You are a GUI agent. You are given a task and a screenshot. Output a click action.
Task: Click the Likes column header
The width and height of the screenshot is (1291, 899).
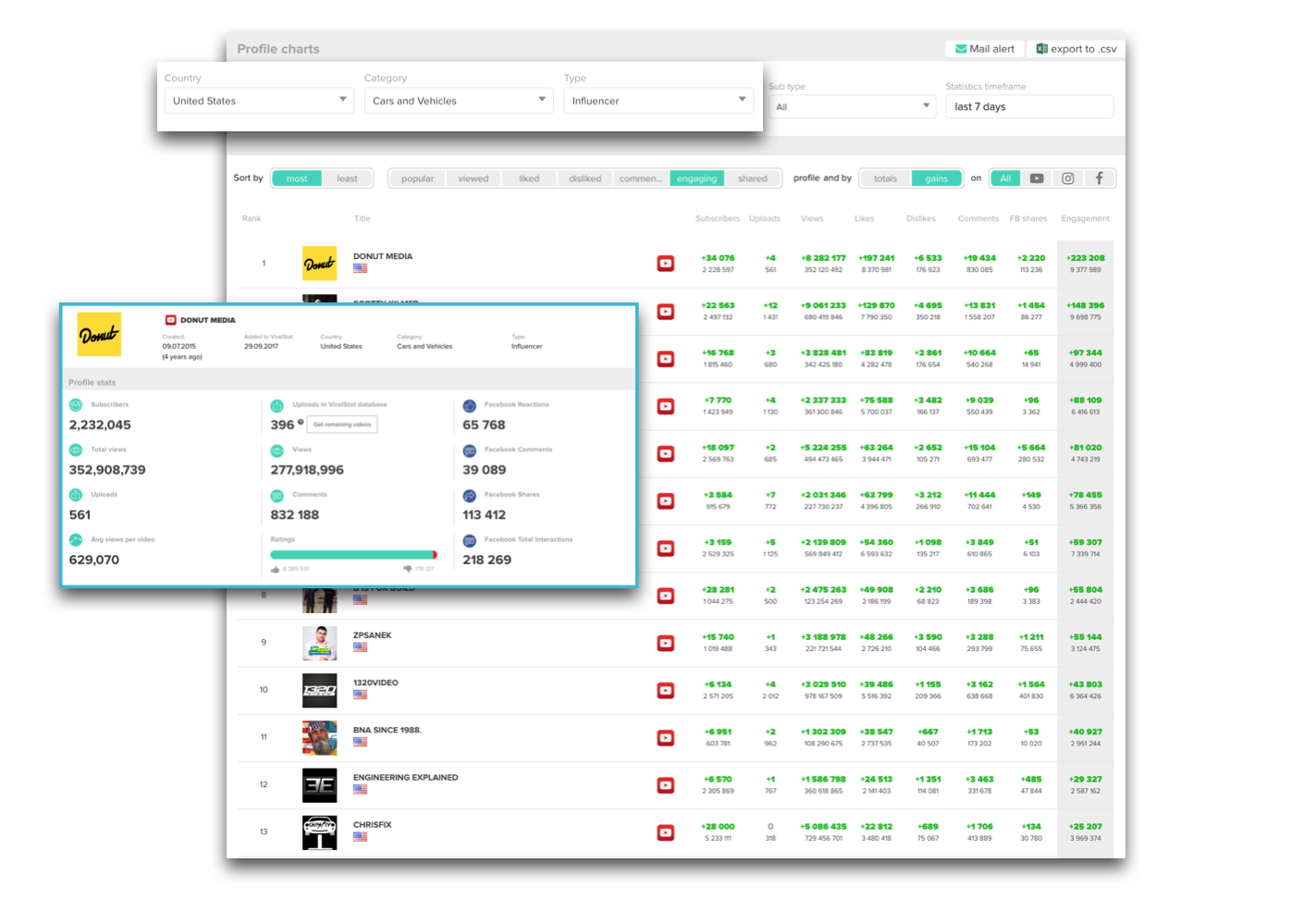click(x=865, y=219)
